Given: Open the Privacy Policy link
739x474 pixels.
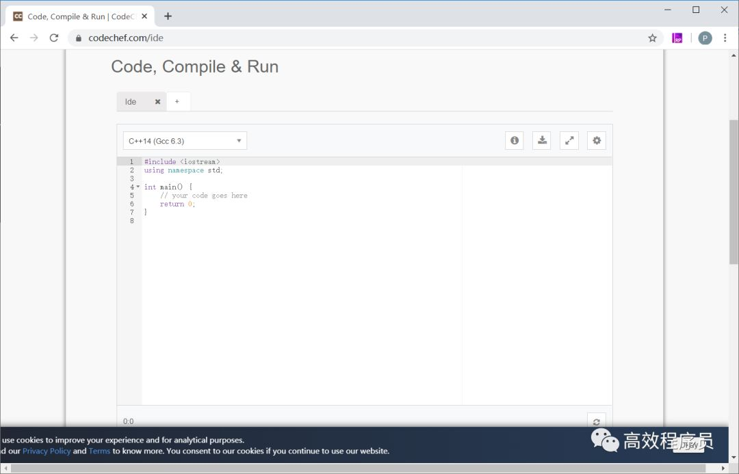Looking at the screenshot, I should pos(47,451).
